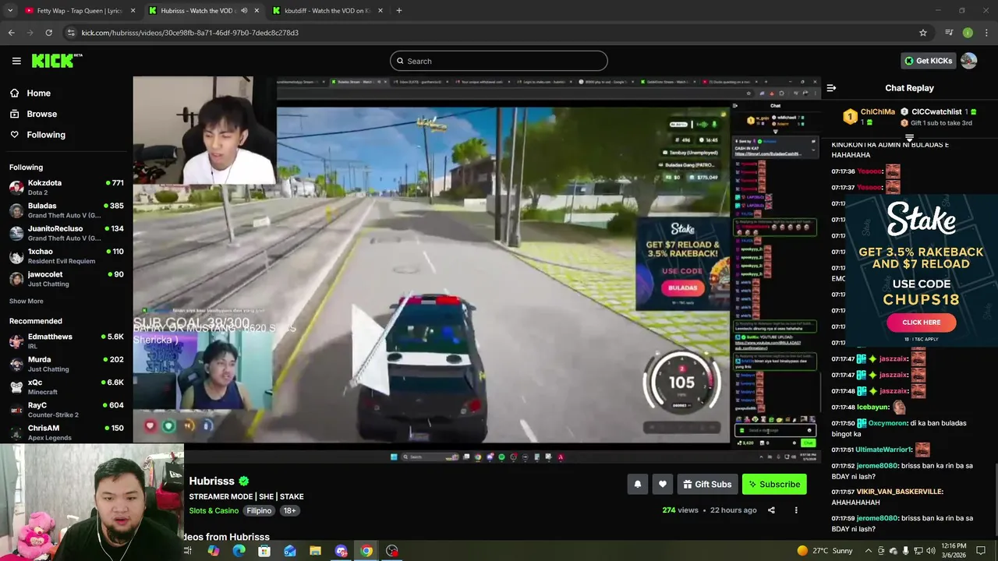Viewport: 998px width, 561px height.
Task: Open Edmatthews recommended channel
Action: 66,341
